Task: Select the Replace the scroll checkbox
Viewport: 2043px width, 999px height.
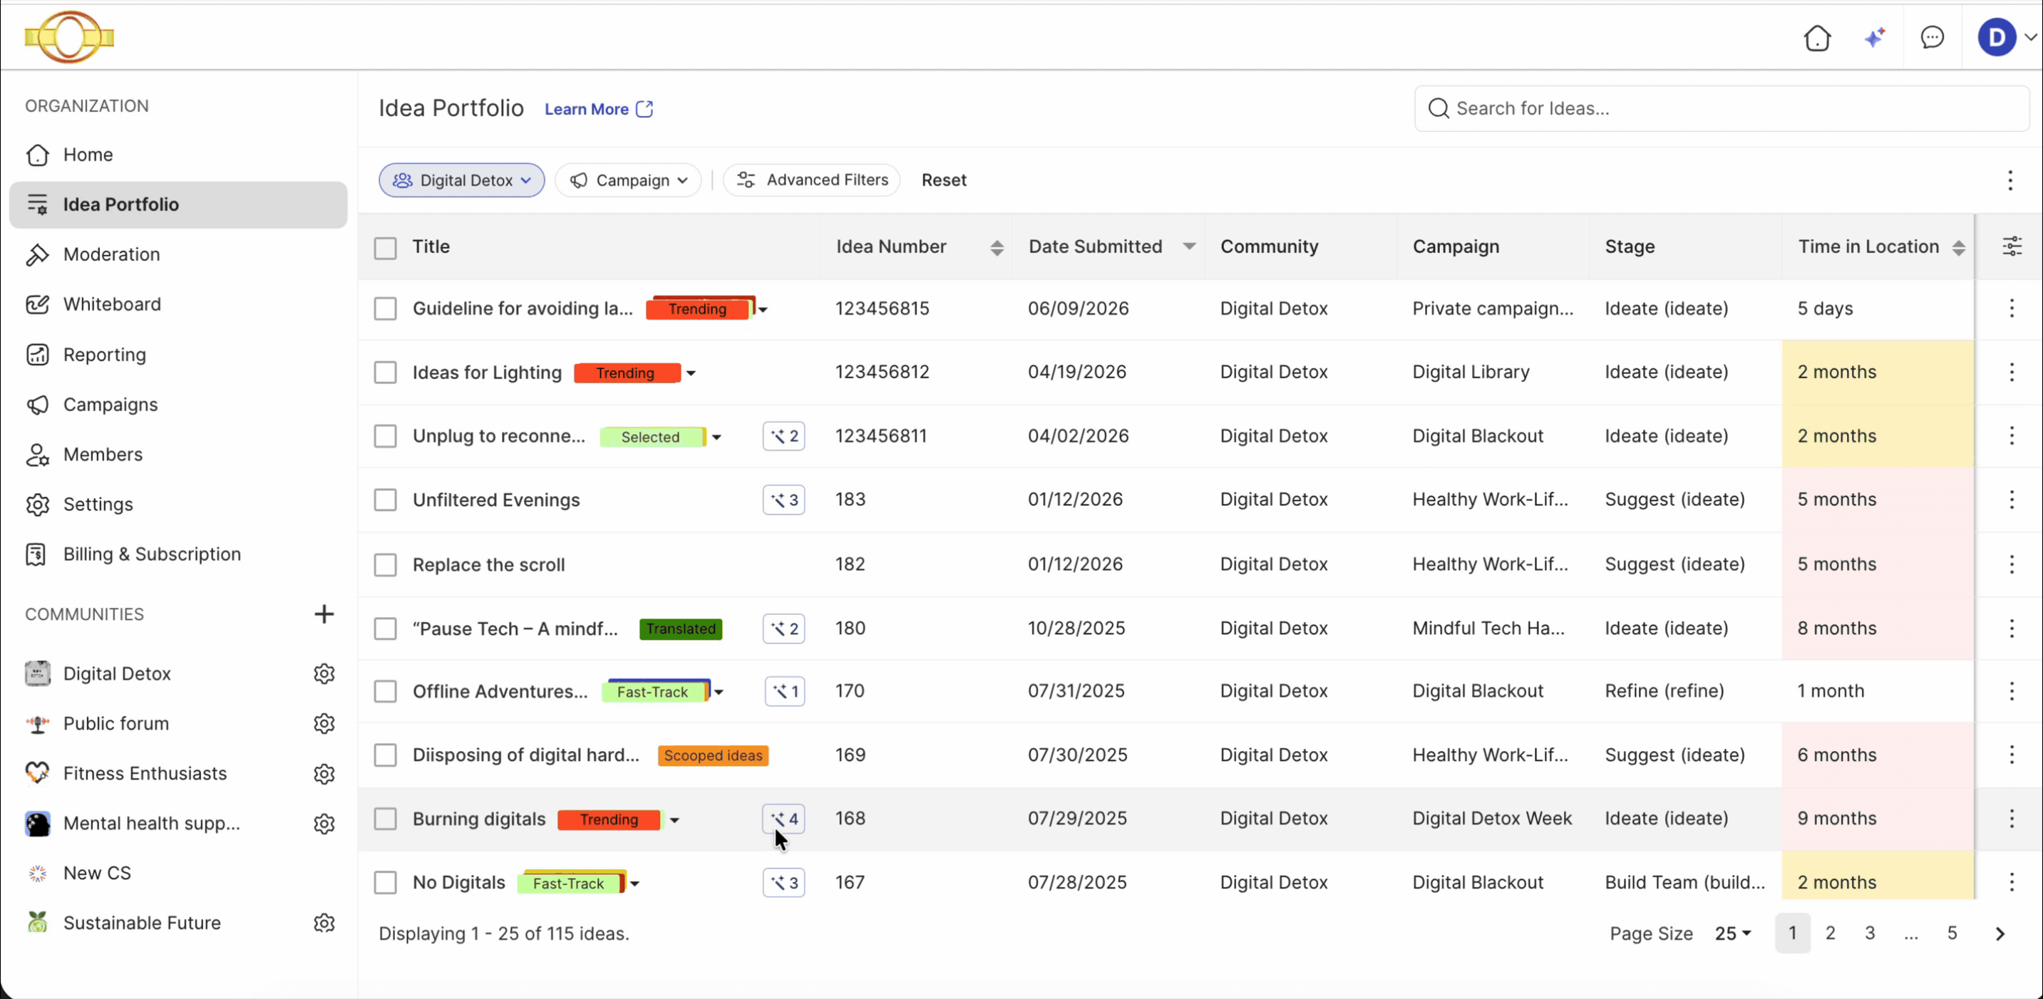Action: tap(386, 564)
